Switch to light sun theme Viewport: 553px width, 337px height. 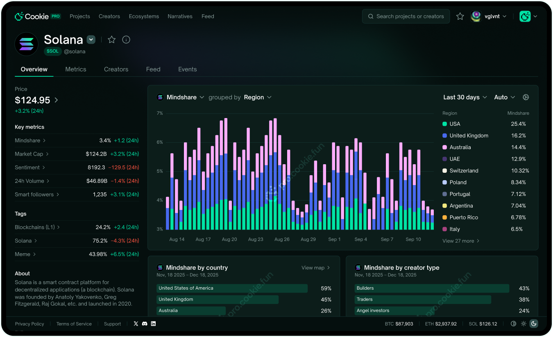coord(524,324)
